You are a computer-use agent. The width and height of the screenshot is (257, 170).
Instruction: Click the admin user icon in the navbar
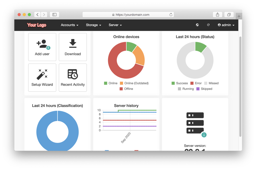tap(219, 25)
